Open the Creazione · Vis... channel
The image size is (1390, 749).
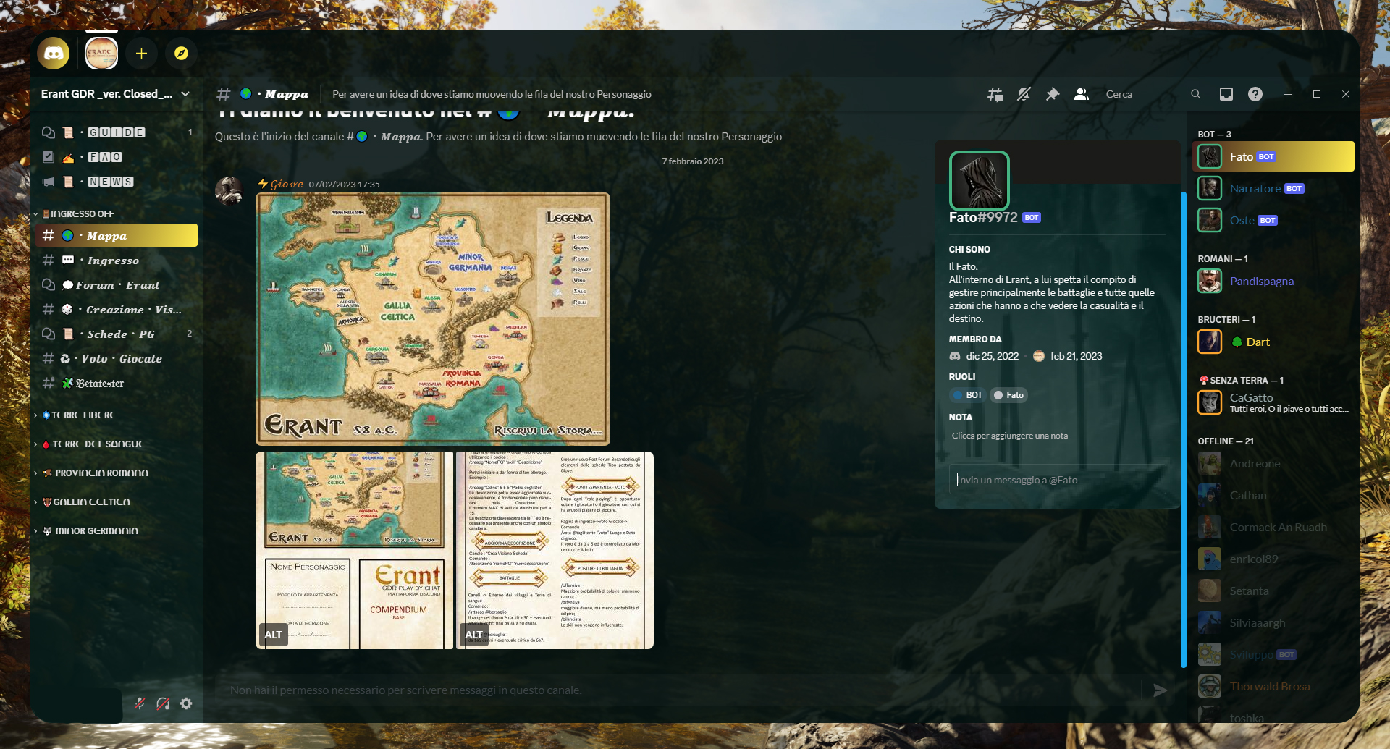click(117, 309)
